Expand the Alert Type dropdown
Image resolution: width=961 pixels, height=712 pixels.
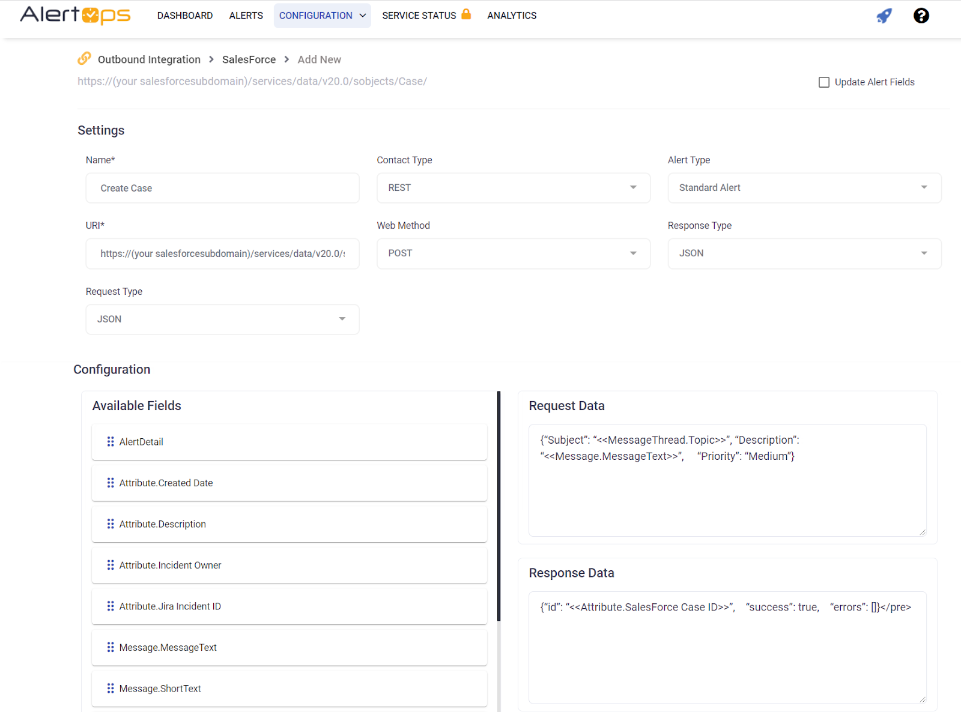(804, 188)
